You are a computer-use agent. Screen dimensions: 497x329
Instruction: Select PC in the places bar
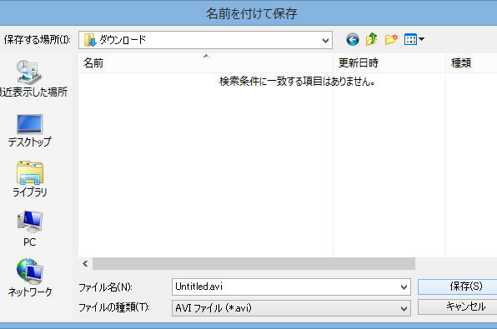29,228
